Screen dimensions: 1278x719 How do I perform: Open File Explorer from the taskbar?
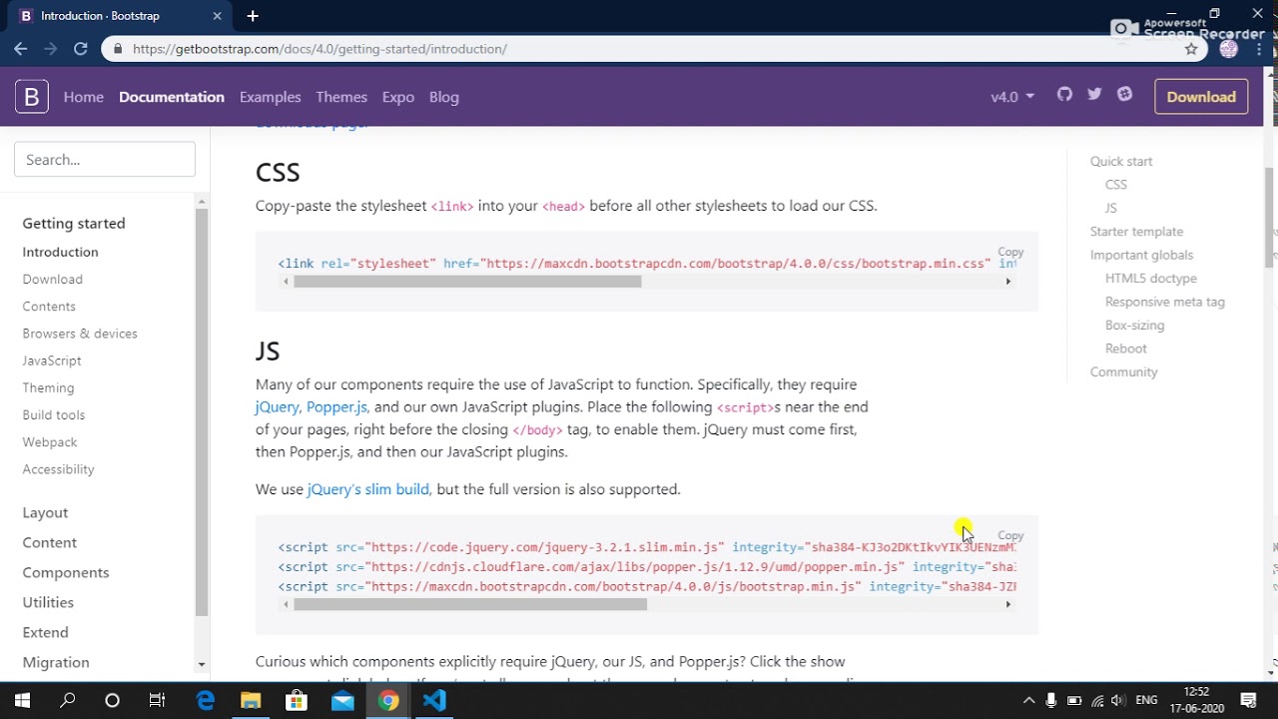point(251,701)
